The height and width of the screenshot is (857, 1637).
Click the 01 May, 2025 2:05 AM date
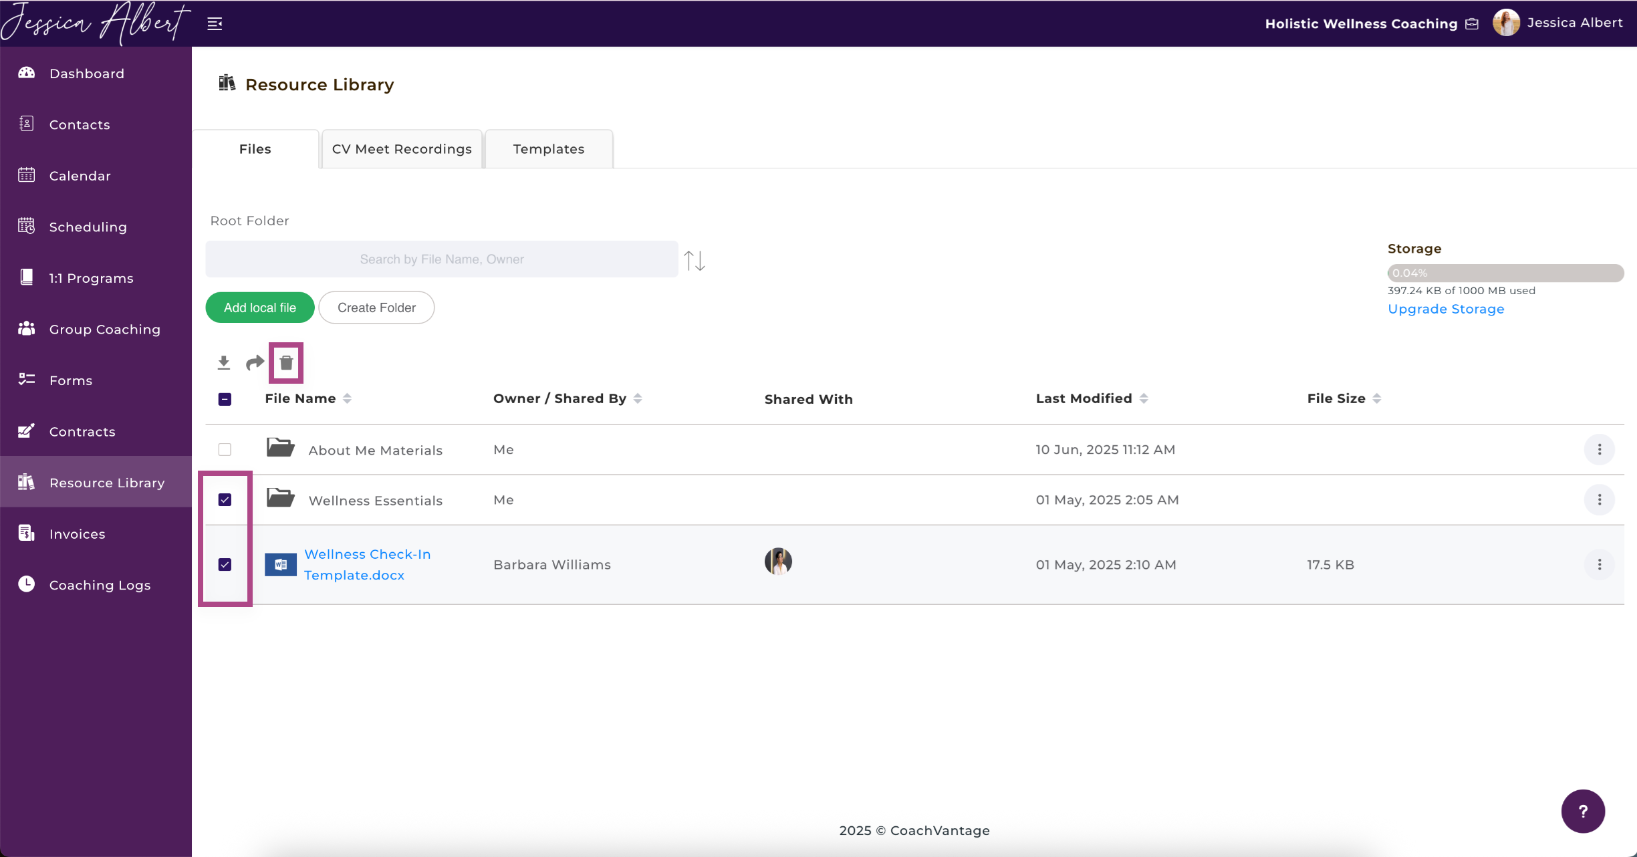coord(1108,500)
